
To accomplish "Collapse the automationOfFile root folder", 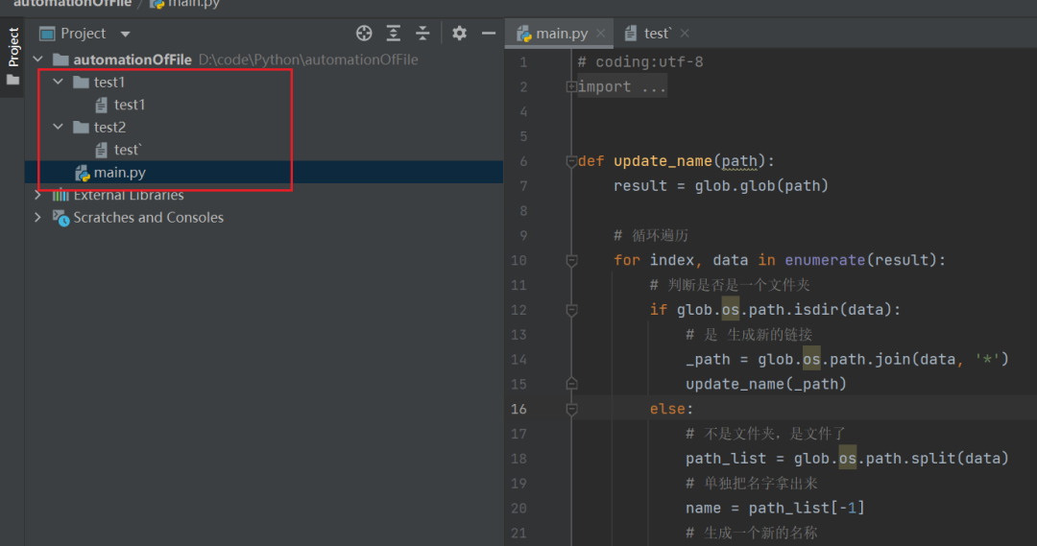I will 38,59.
